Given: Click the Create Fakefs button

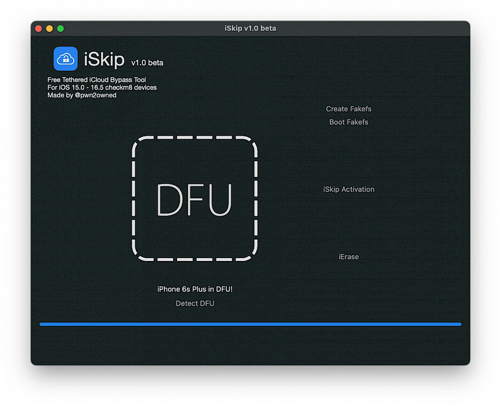Looking at the screenshot, I should (x=348, y=109).
